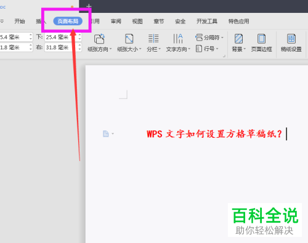
Task: Expand the paragraph icon dropdown arrow
Action: (x=113, y=133)
